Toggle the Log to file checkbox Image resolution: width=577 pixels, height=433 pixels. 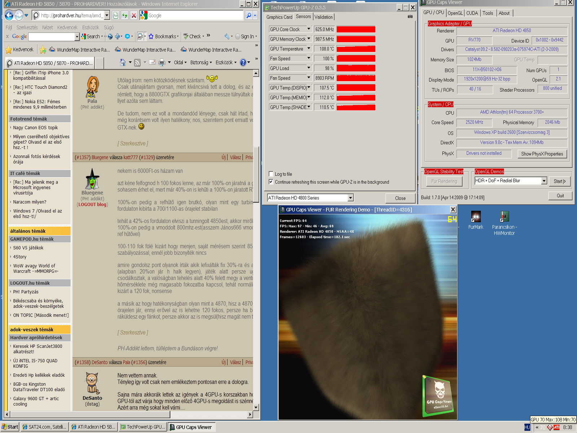pyautogui.click(x=271, y=174)
